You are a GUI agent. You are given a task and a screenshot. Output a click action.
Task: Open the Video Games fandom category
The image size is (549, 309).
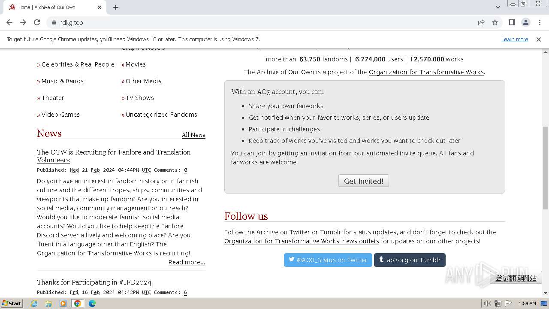pos(60,115)
